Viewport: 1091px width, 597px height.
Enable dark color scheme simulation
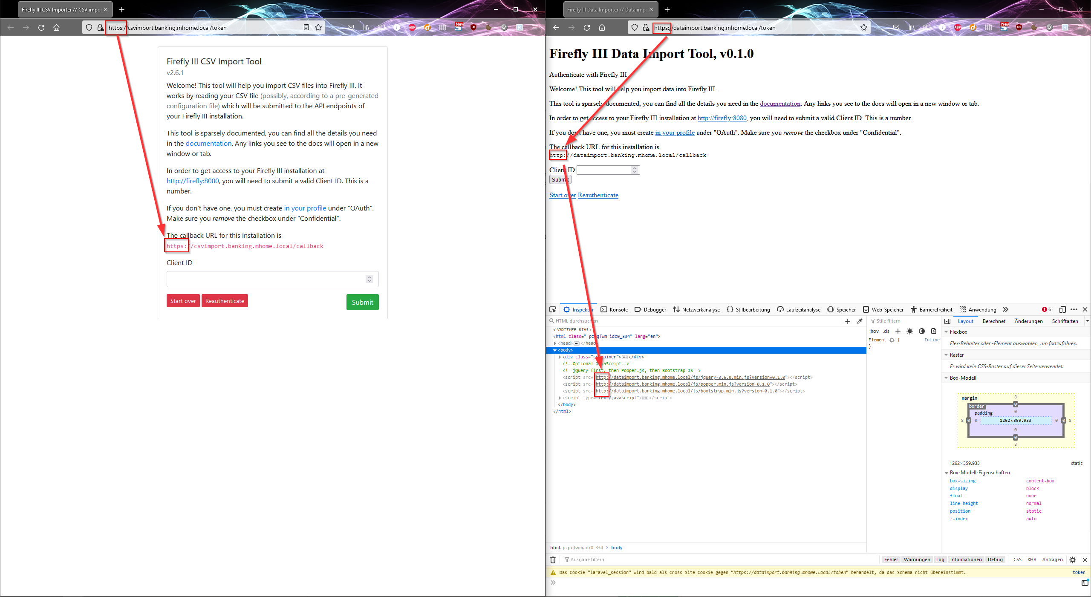pyautogui.click(x=922, y=331)
